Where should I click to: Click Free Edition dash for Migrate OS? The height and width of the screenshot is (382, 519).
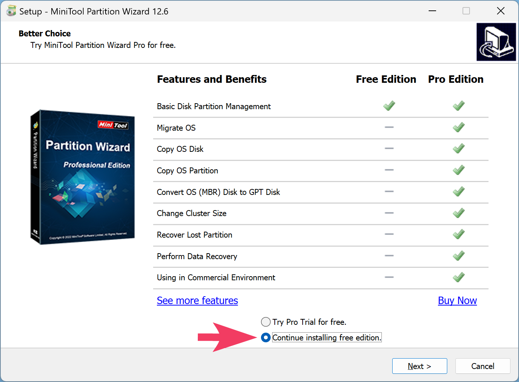click(389, 127)
